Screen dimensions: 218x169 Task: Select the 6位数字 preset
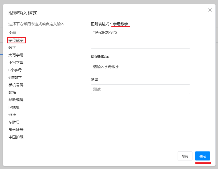15,77
